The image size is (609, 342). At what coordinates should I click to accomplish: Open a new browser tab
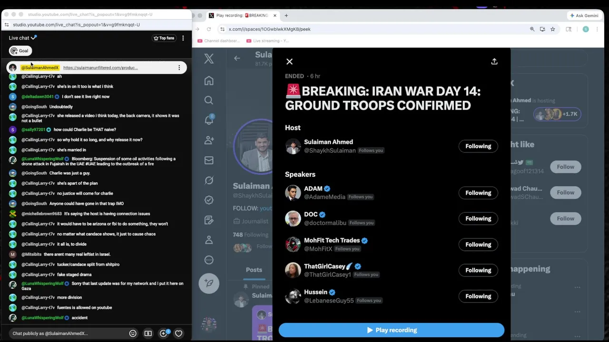[286, 16]
